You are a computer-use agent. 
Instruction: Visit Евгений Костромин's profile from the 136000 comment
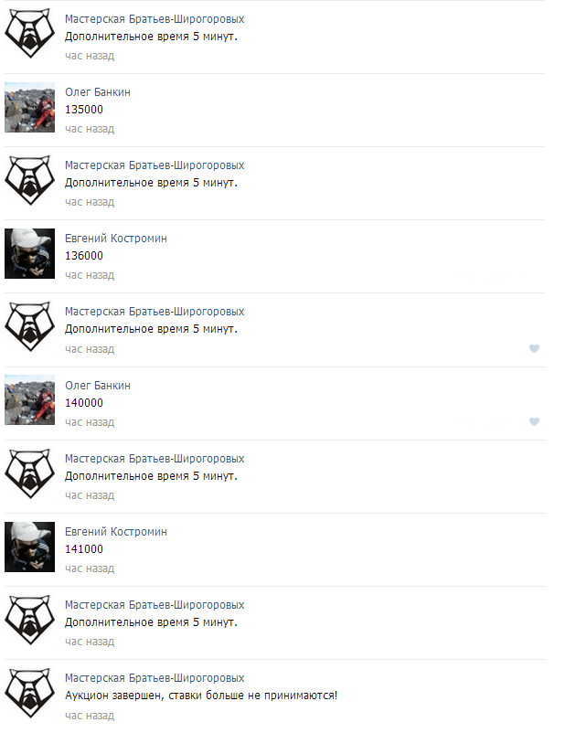pyautogui.click(x=115, y=239)
